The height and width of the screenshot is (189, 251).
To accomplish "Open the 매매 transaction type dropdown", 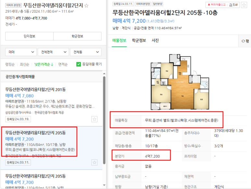I will (21, 52).
